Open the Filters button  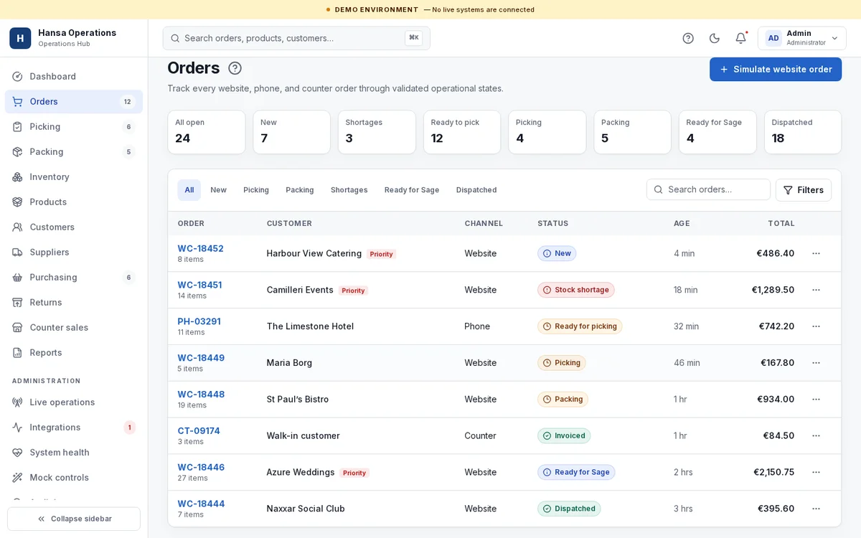pyautogui.click(x=804, y=190)
